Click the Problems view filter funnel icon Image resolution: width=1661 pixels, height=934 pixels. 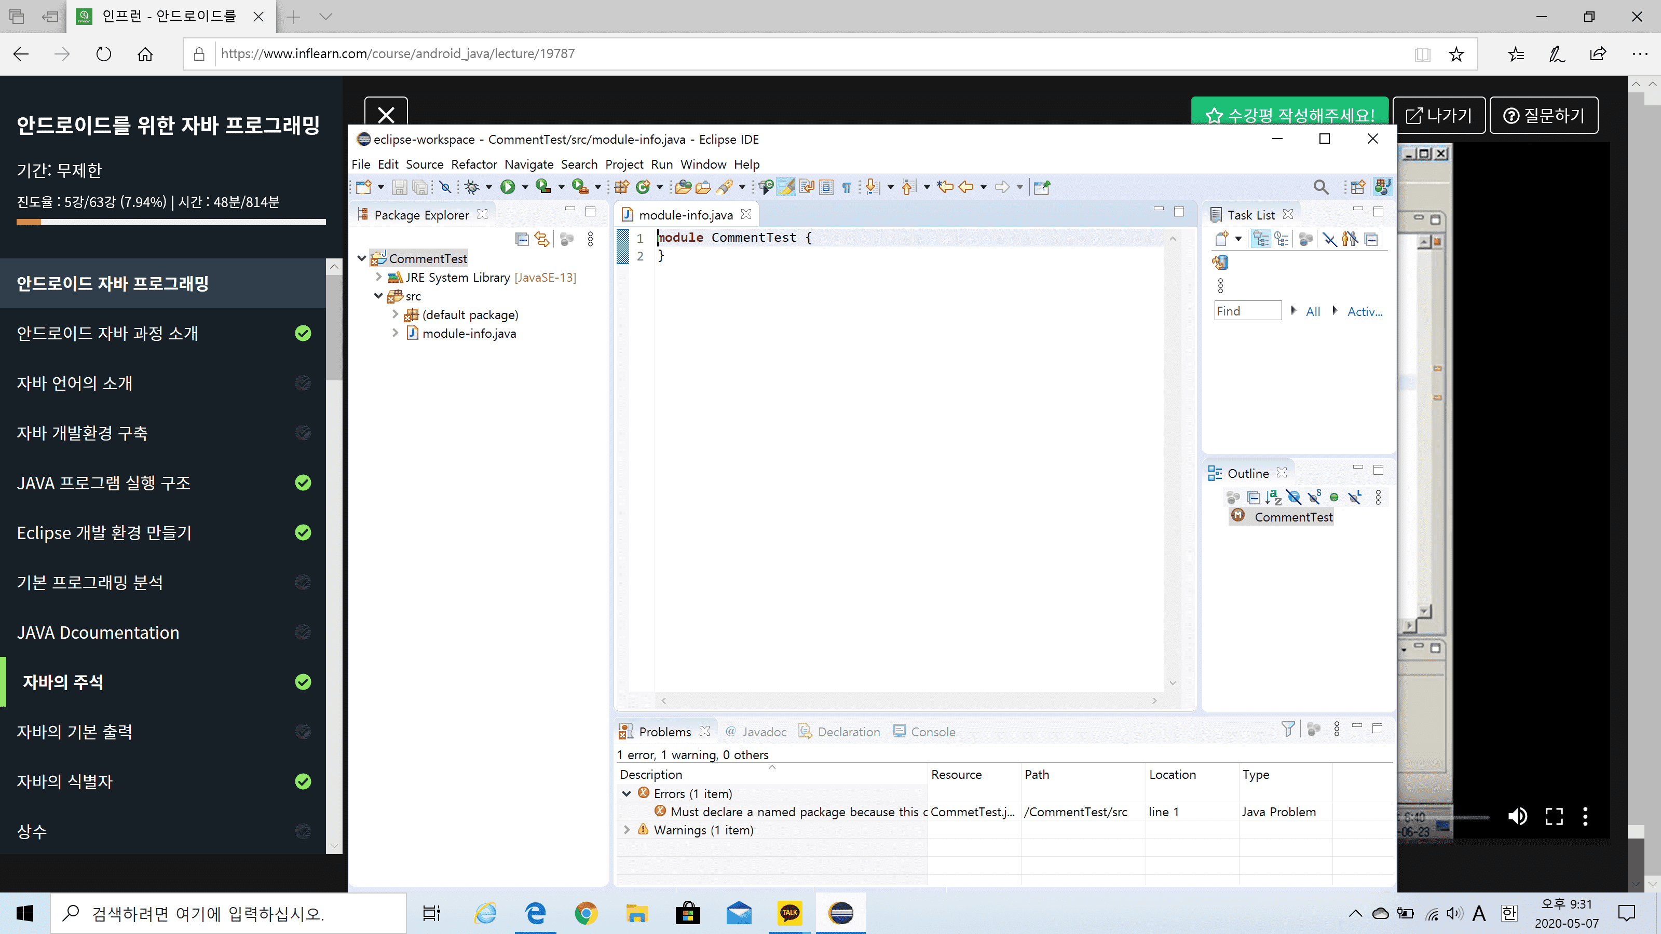1288,729
